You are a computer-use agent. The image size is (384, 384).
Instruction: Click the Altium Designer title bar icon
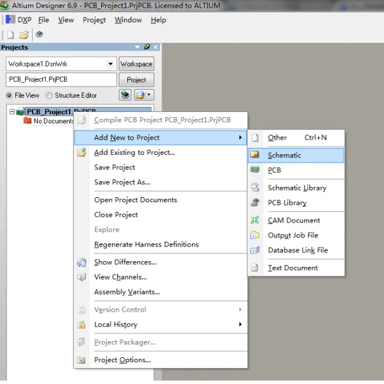coord(4,5)
